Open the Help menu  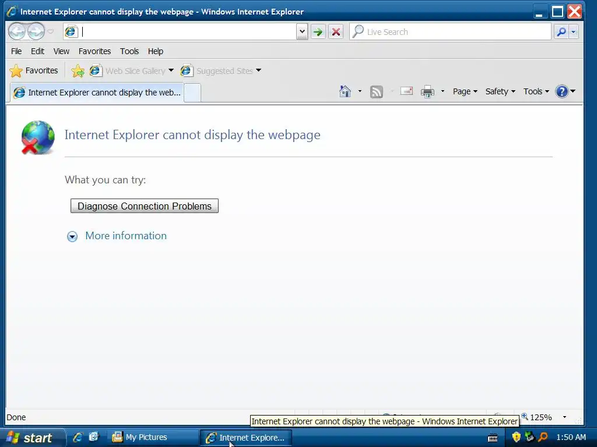click(155, 51)
